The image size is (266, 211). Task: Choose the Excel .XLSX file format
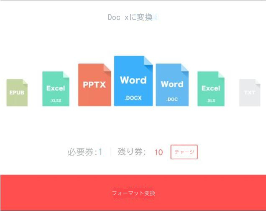click(x=56, y=89)
